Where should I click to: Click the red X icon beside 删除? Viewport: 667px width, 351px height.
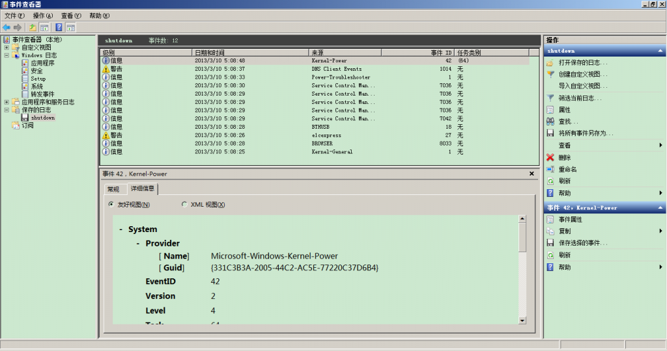[550, 157]
